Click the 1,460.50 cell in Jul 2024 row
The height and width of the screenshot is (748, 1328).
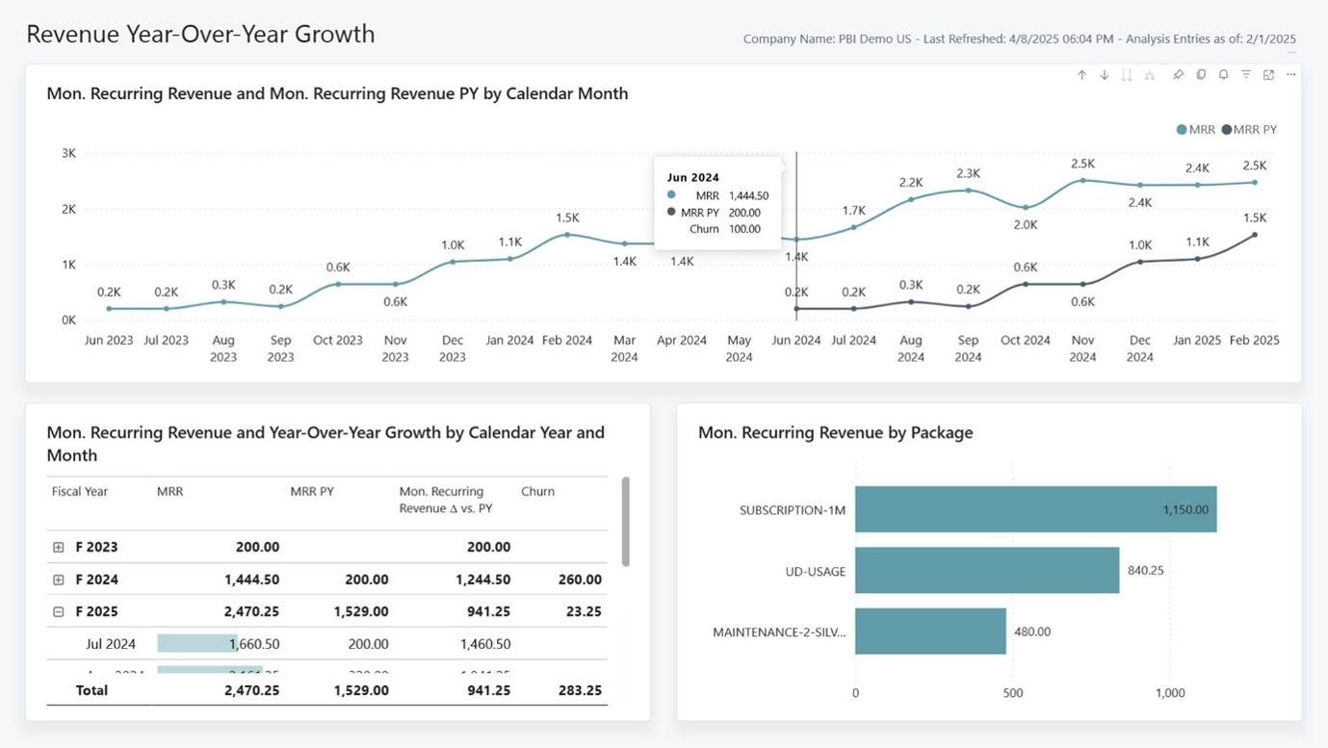click(485, 644)
